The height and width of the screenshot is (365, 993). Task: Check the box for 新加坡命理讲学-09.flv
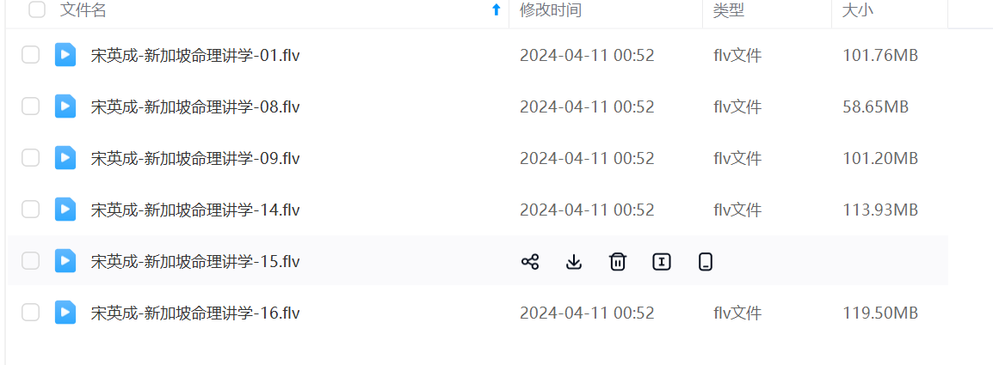[30, 157]
